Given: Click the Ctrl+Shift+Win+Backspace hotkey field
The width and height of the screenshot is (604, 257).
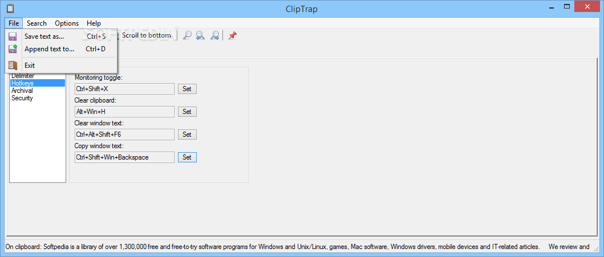Looking at the screenshot, I should (x=124, y=157).
